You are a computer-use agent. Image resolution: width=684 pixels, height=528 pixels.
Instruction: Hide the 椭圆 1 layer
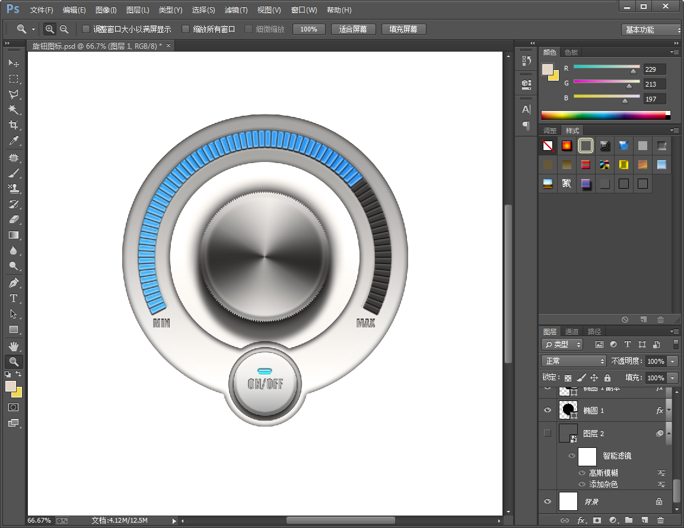tap(547, 410)
